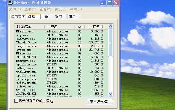
Task: Click the LOCAL SERVICE user of wdfmgr.exe
Action: (57, 68)
